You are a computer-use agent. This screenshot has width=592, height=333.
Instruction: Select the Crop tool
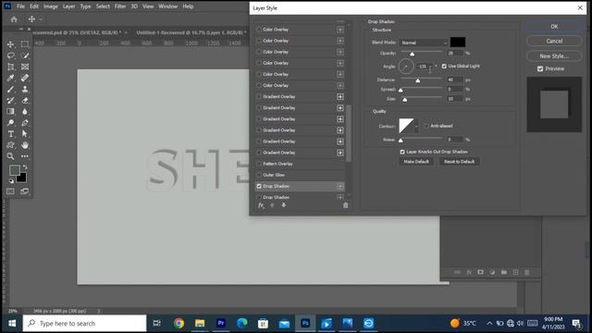pyautogui.click(x=10, y=67)
